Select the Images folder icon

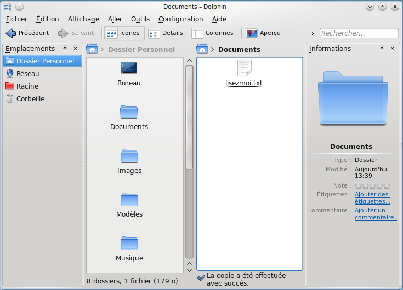tap(129, 156)
